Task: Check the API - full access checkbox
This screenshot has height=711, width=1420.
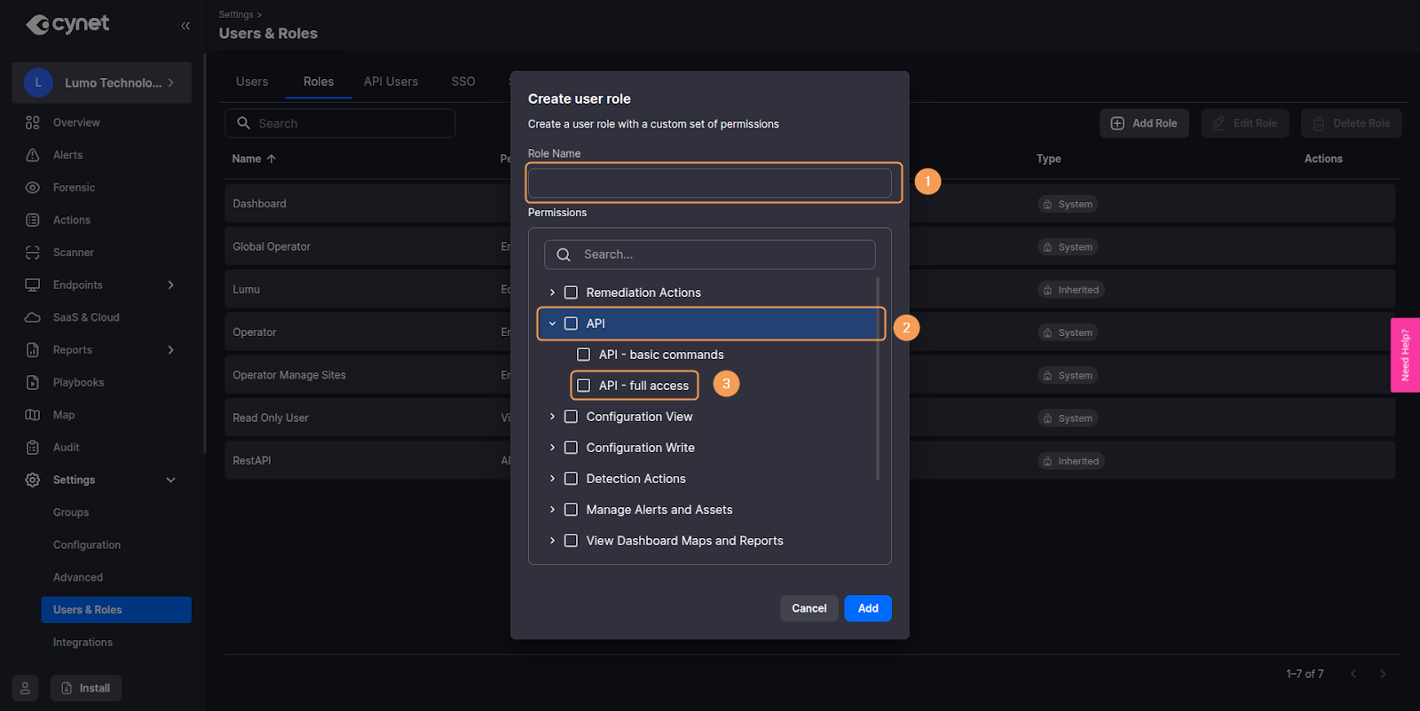Action: point(584,386)
